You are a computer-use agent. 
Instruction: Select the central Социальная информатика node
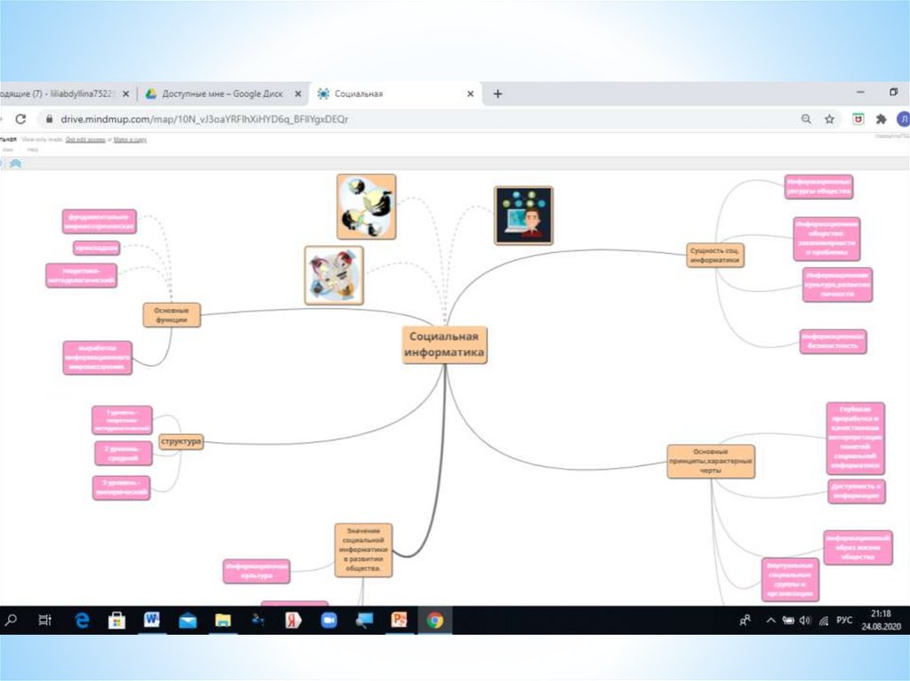point(444,344)
